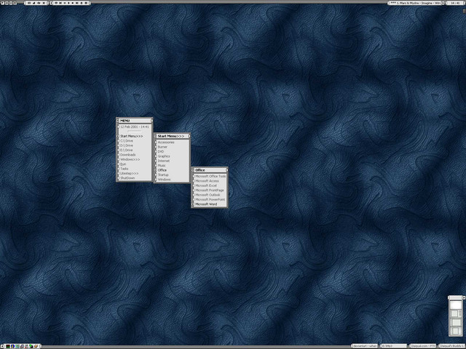The height and width of the screenshot is (349, 466).
Task: Select ShutDown in the MENU popup
Action: point(134,178)
